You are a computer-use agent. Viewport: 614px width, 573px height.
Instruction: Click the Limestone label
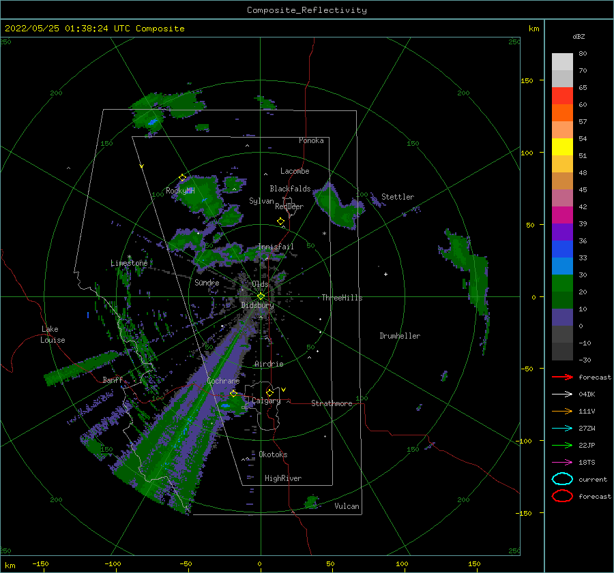(129, 263)
